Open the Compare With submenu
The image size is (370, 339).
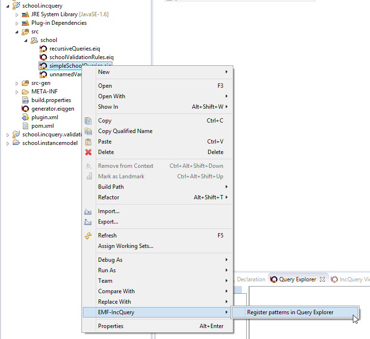click(x=158, y=291)
